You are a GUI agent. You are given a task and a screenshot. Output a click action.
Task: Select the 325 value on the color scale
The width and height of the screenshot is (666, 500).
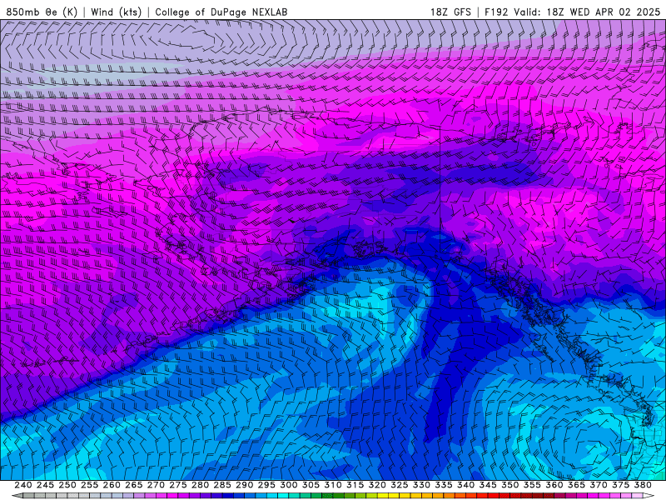click(400, 485)
